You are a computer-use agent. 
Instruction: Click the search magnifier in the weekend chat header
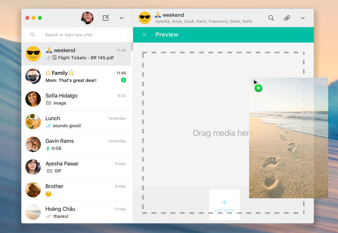[x=271, y=18]
